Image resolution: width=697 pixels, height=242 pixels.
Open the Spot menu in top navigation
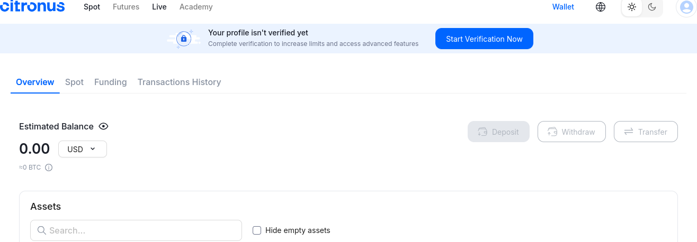click(92, 7)
